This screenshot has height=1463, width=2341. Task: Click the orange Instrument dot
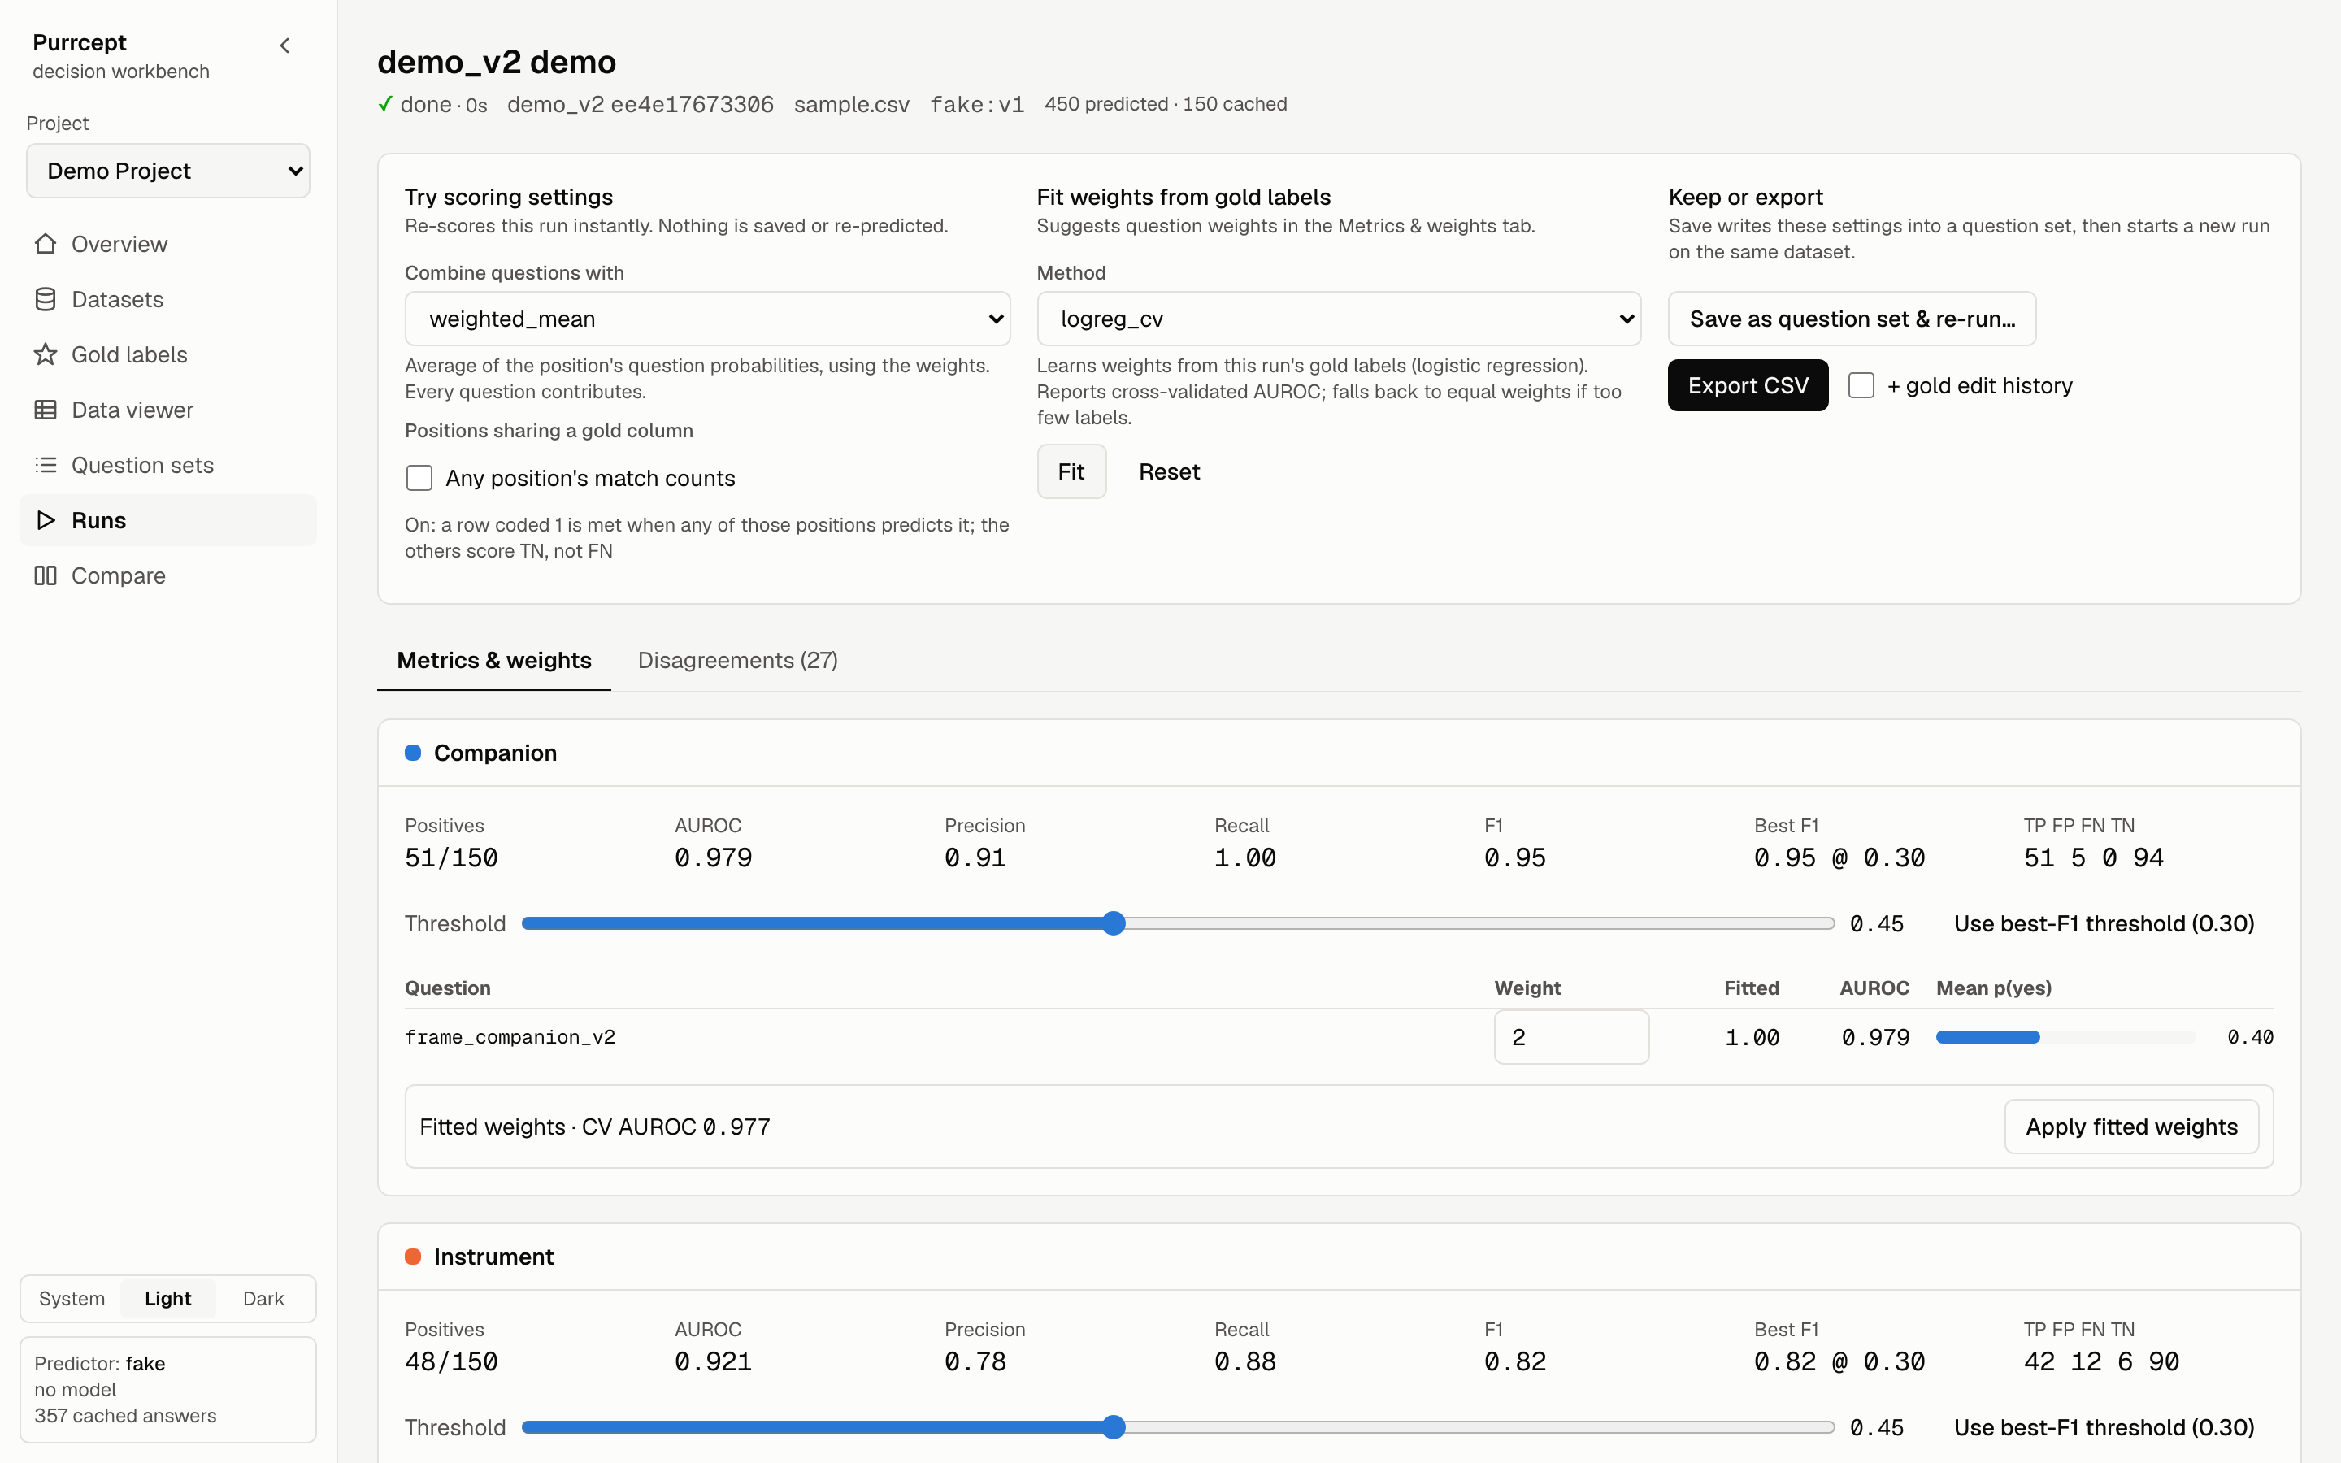[413, 1257]
